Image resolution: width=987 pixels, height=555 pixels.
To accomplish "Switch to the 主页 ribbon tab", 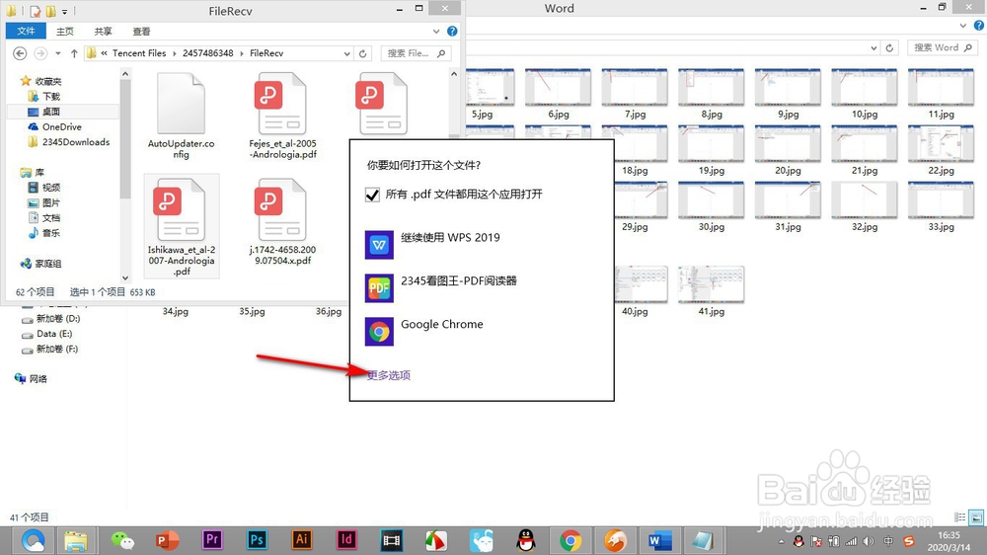I will tap(65, 31).
